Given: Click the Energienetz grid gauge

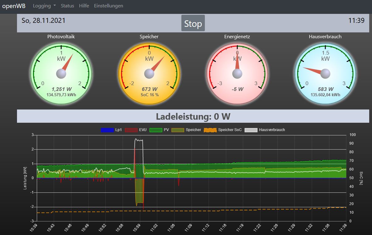Looking at the screenshot, I should tap(237, 74).
